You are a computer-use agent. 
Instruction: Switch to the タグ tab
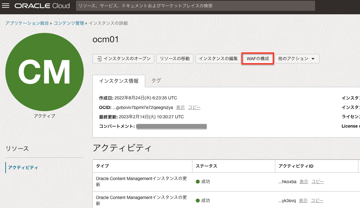click(x=156, y=80)
